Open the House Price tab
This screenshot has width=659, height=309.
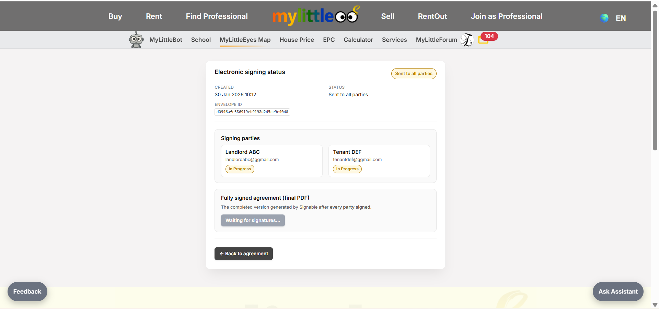(x=297, y=40)
